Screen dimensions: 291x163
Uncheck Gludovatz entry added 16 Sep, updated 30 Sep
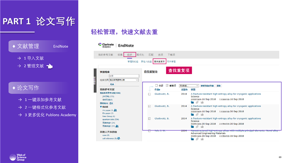149,106
